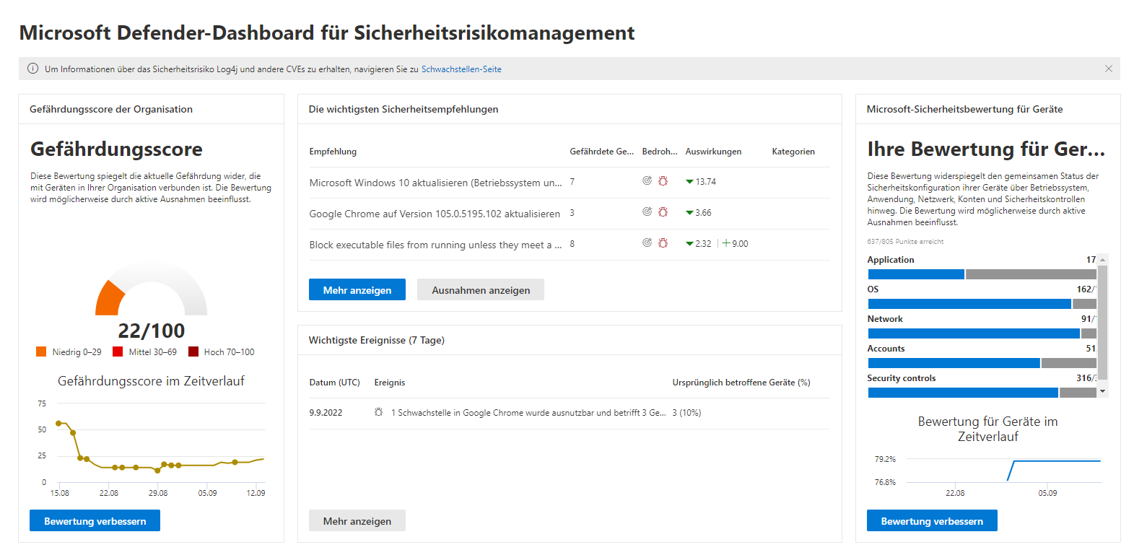
Task: Open Microsoft Windows 10 aktualisieren recommendation
Action: pyautogui.click(x=435, y=183)
